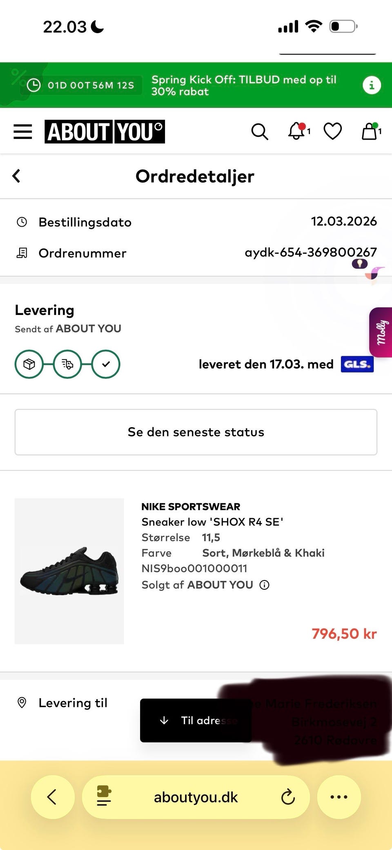Tap the in-transit delivery step
This screenshot has height=850, width=392.
pos(67,364)
